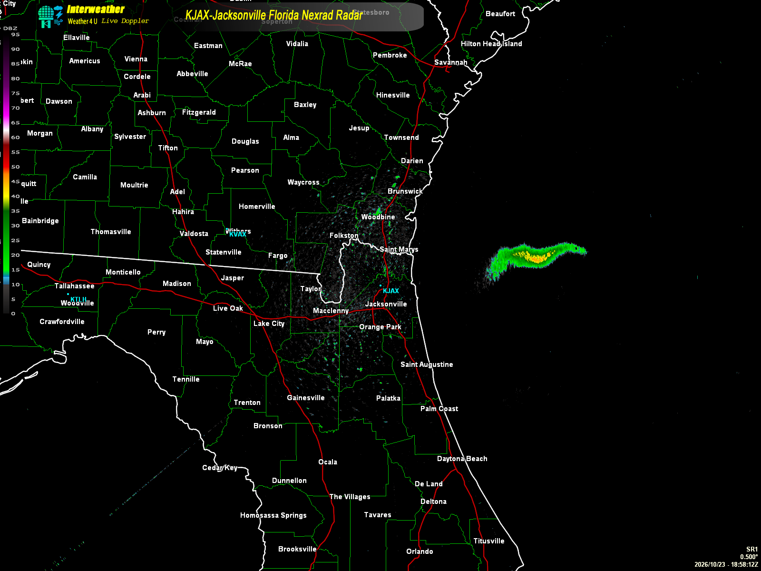The height and width of the screenshot is (571, 761).
Task: Click the Perry city label
Action: 156,332
